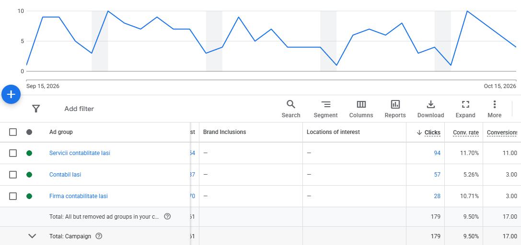The height and width of the screenshot is (245, 521).
Task: Click help icon beside Total: Campaign
Action: [x=99, y=236]
